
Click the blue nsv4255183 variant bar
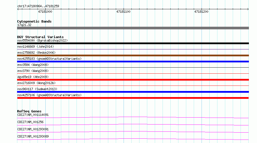133,62
